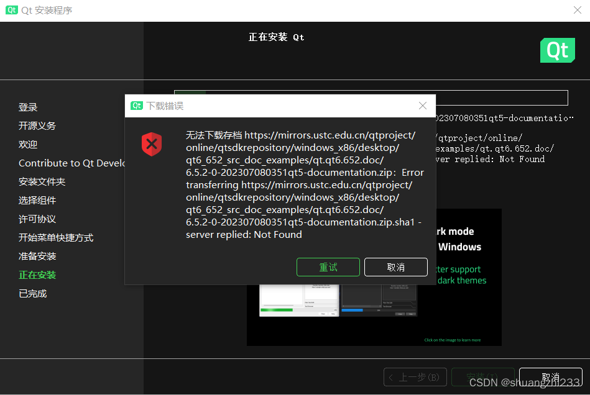Close the 下载错误 dialog

[x=423, y=106]
